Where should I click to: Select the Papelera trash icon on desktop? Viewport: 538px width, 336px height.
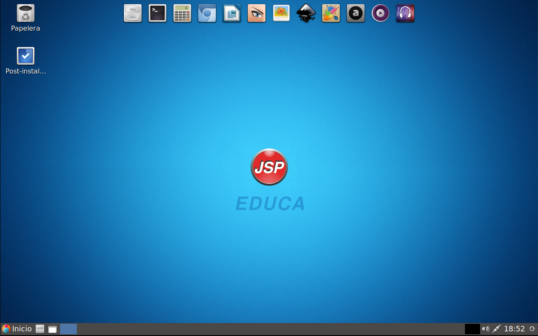26,18
